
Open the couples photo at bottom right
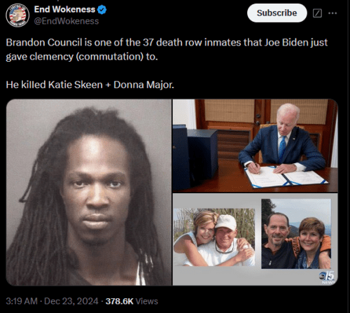click(255, 239)
